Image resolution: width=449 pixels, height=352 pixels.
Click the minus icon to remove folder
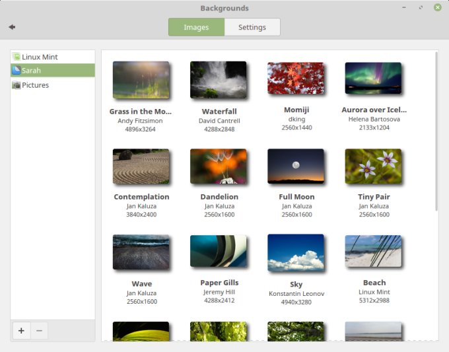40,331
